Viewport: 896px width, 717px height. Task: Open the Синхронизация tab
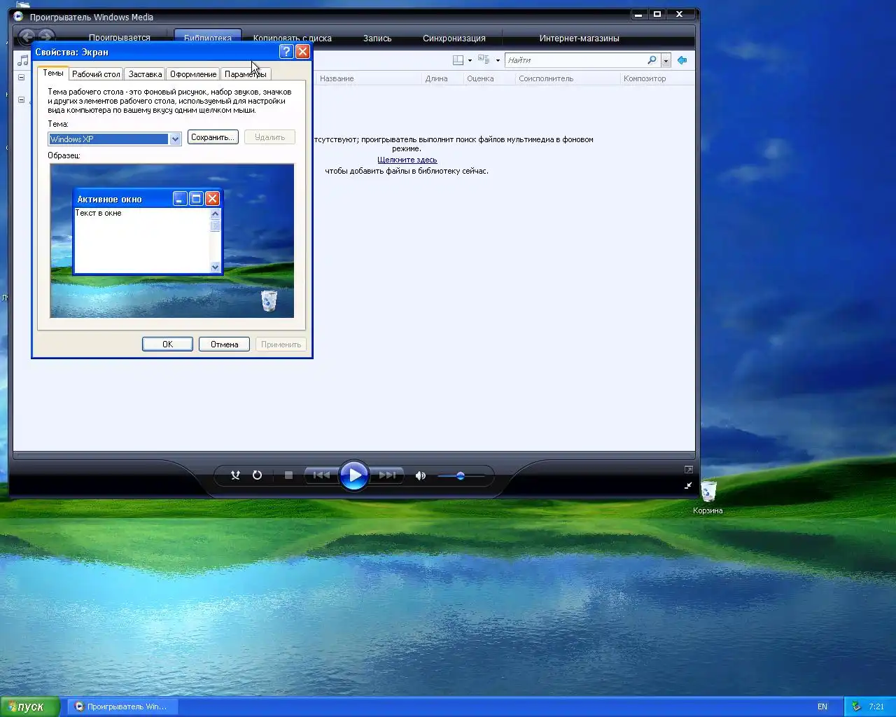(454, 38)
